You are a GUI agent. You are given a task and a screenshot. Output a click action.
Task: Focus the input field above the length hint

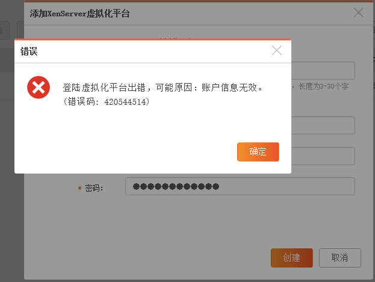tap(323, 70)
